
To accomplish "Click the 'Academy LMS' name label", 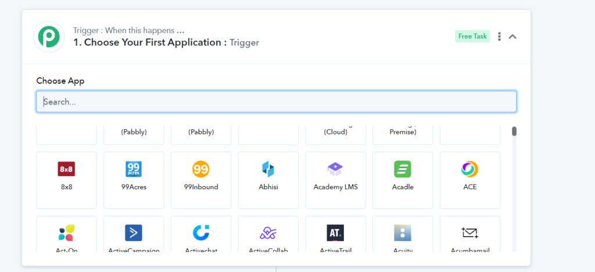I will [335, 187].
